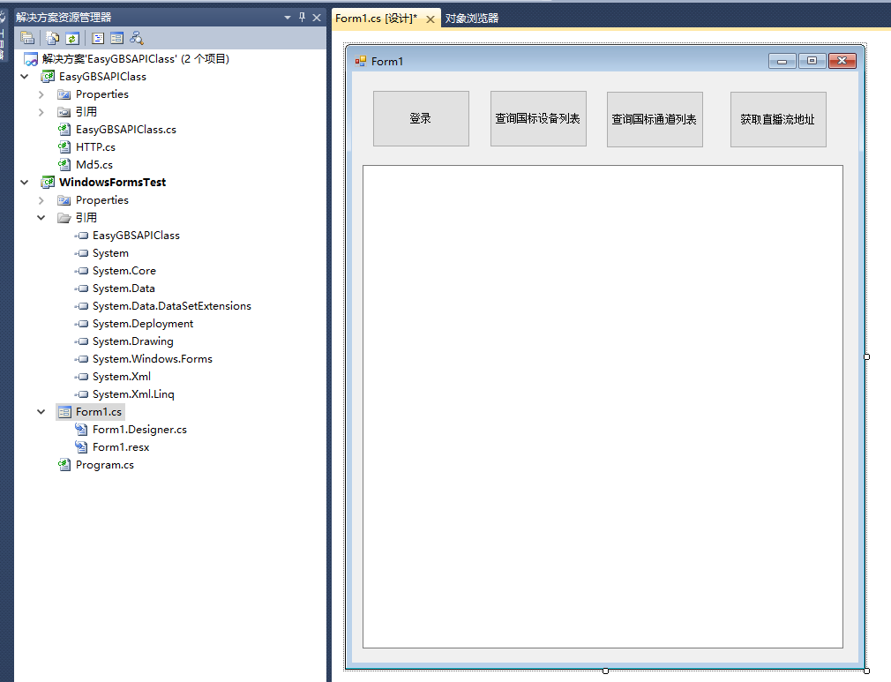This screenshot has width=891, height=682.
Task: Expand Properties under WindowsFormsTest project
Action: coord(41,200)
